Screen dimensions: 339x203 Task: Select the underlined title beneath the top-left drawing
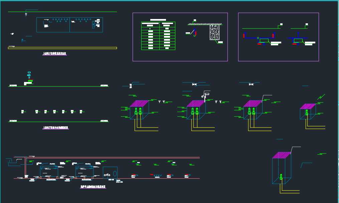tap(54, 54)
